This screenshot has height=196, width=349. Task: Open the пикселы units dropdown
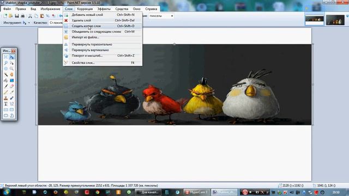(161, 16)
